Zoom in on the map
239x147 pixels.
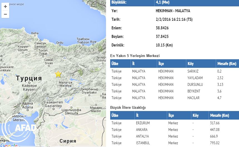(x=5, y=6)
